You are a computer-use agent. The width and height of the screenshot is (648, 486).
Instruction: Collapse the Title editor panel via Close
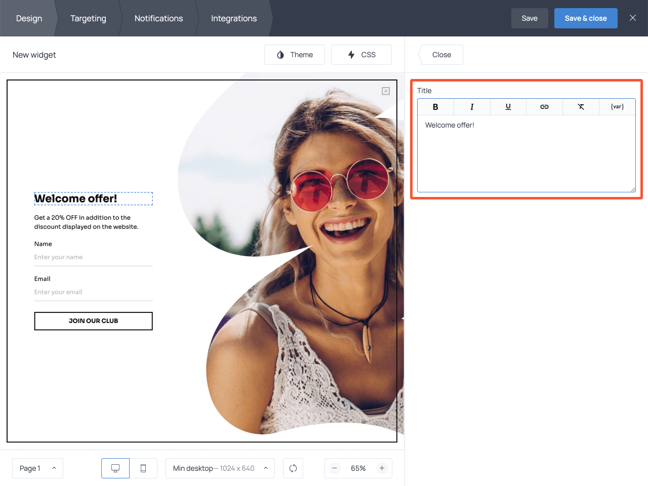(441, 54)
